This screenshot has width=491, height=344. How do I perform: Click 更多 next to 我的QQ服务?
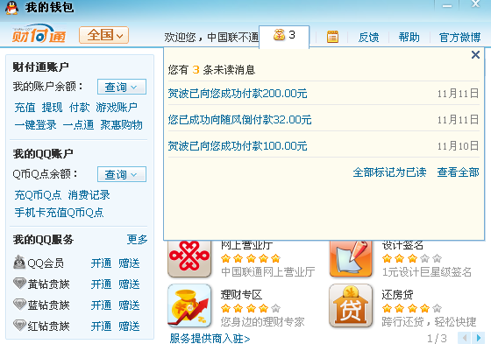click(137, 240)
